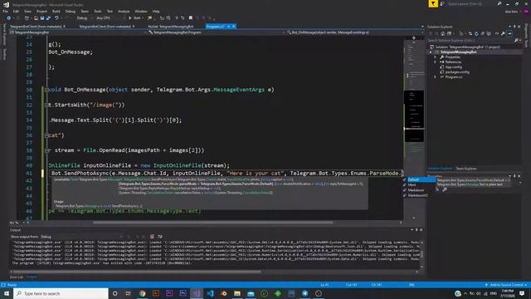The height and width of the screenshot is (299, 531).
Task: Select MarkdownV2 in the IntelliSense list
Action: point(418,195)
